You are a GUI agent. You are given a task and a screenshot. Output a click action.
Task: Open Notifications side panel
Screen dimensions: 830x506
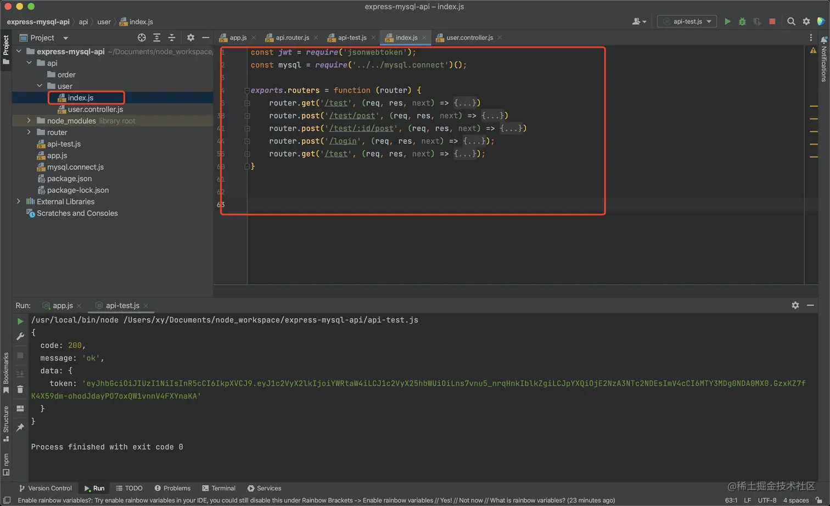(x=824, y=59)
